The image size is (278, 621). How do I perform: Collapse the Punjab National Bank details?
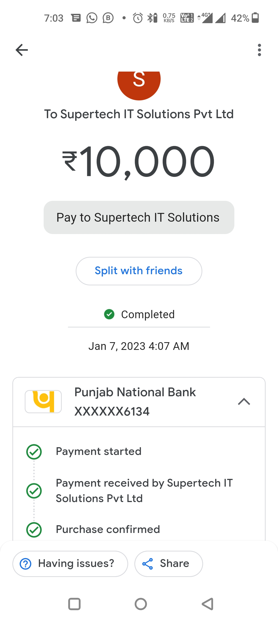[244, 401]
